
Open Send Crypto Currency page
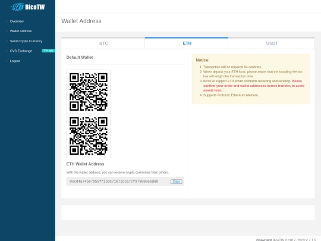click(x=26, y=41)
